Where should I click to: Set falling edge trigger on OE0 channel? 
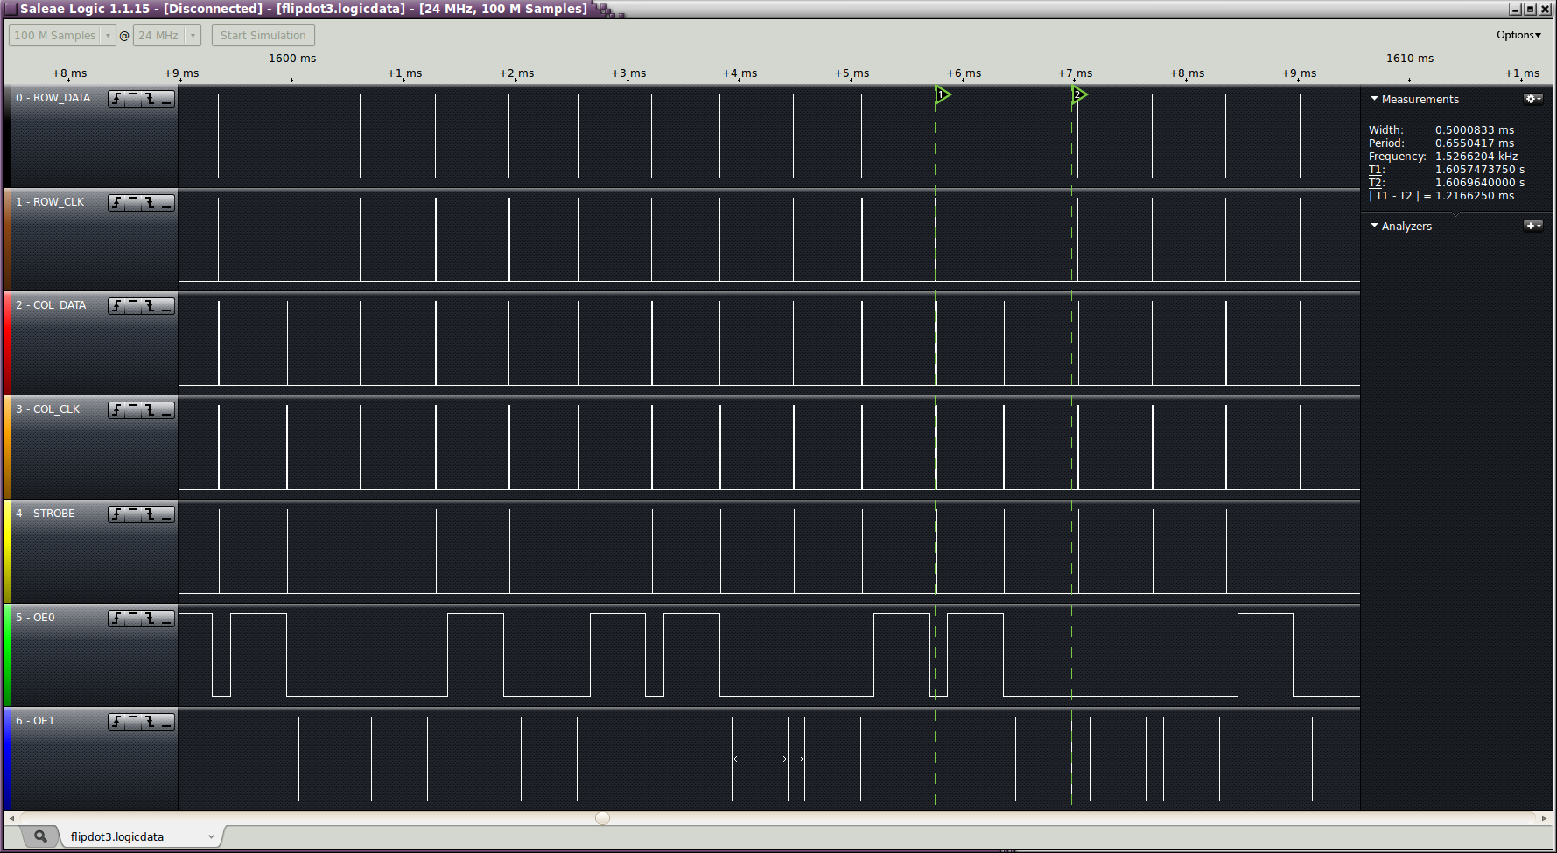point(150,619)
